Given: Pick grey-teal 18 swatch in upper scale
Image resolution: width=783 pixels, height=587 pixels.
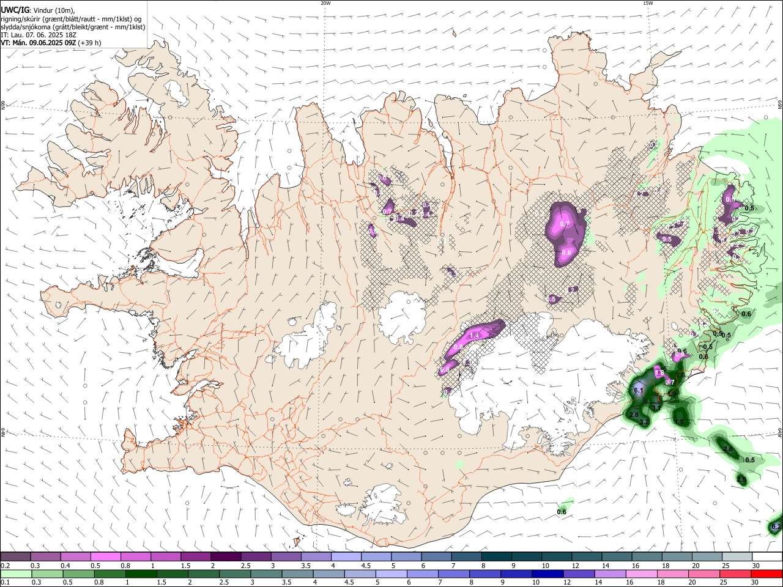Looking at the screenshot, I should (x=678, y=557).
